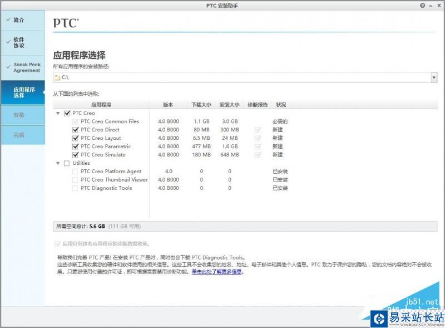Select the PTC Creo Simulate label
Image resolution: width=445 pixels, height=328 pixels.
pos(103,155)
